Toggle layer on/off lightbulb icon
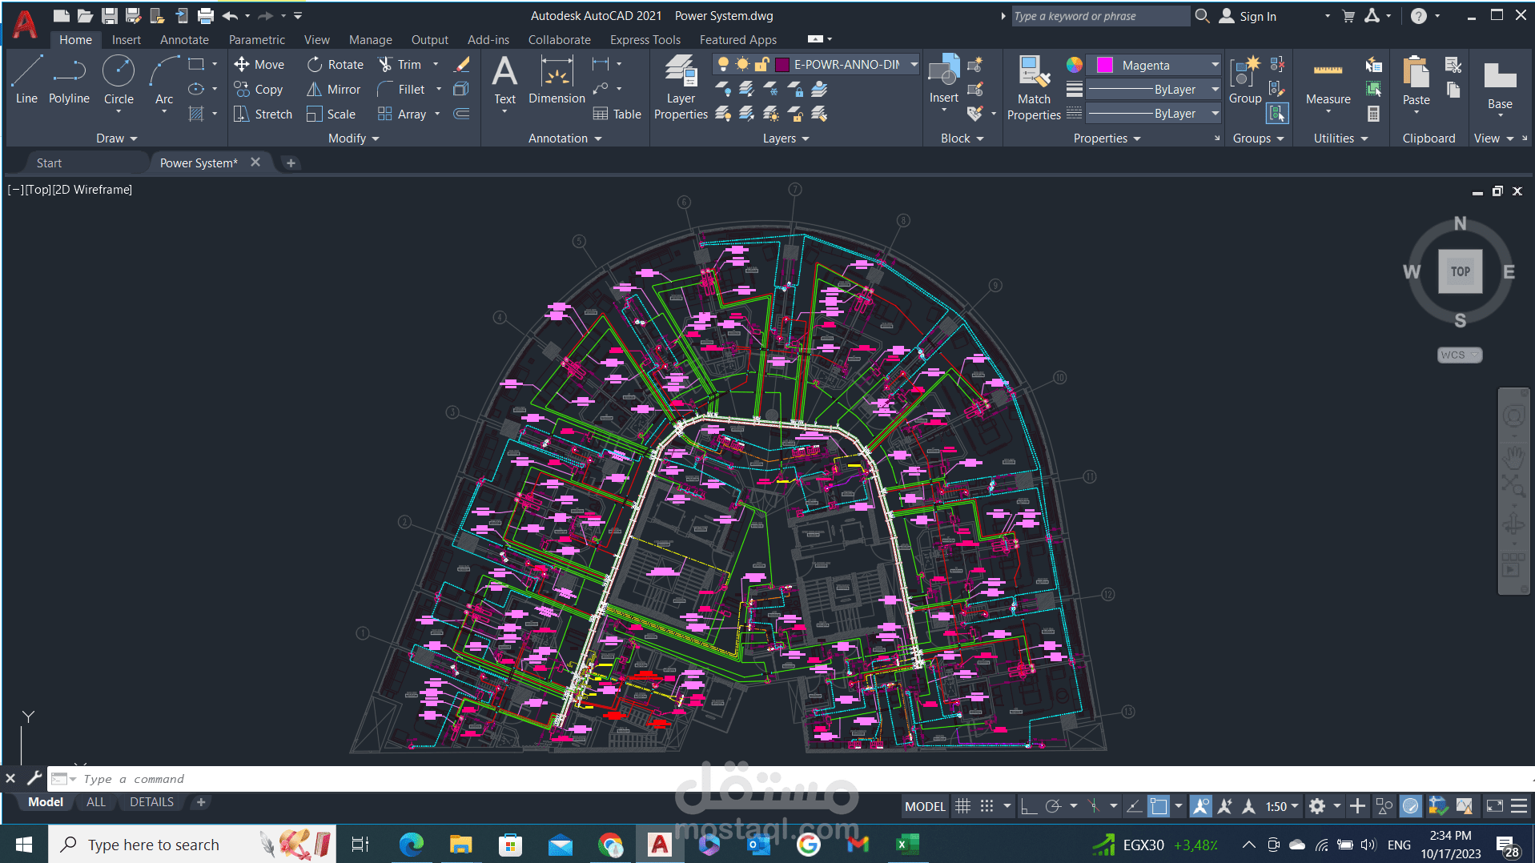 click(x=723, y=65)
